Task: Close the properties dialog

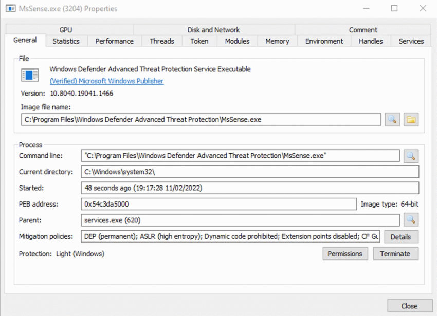Action: point(409,305)
